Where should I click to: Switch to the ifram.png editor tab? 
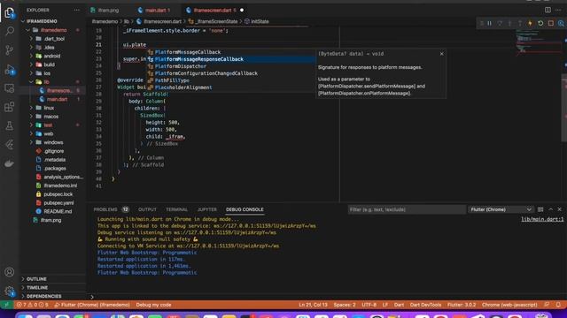click(108, 10)
